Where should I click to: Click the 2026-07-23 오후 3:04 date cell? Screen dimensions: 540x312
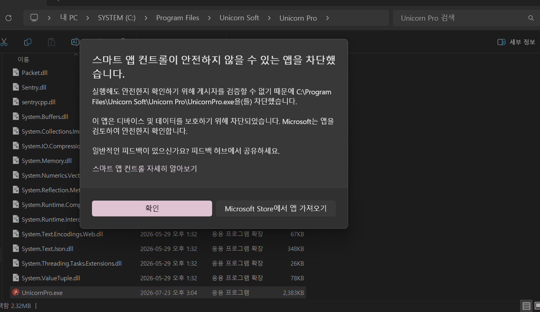(x=169, y=293)
